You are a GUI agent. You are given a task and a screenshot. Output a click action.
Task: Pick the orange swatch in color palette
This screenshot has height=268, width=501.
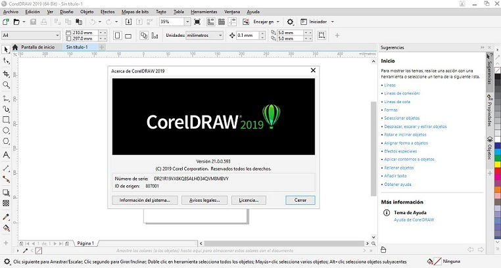498,189
